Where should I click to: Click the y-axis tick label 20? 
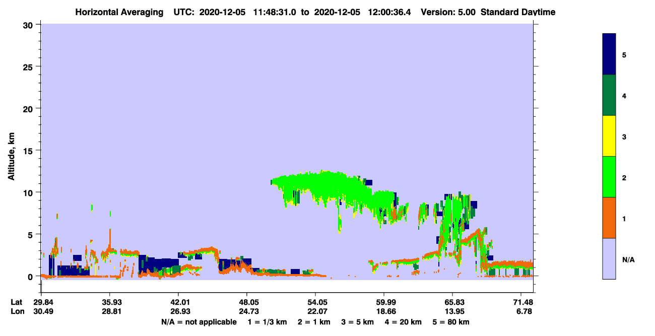(x=29, y=108)
